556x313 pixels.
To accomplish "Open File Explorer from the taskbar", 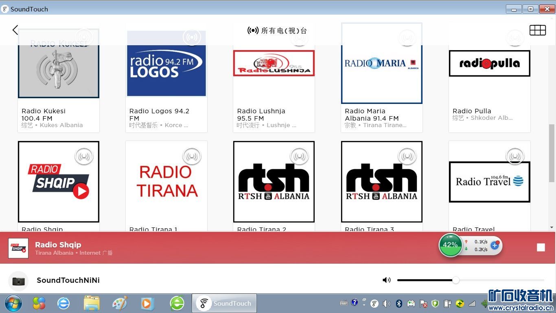I will pos(92,303).
